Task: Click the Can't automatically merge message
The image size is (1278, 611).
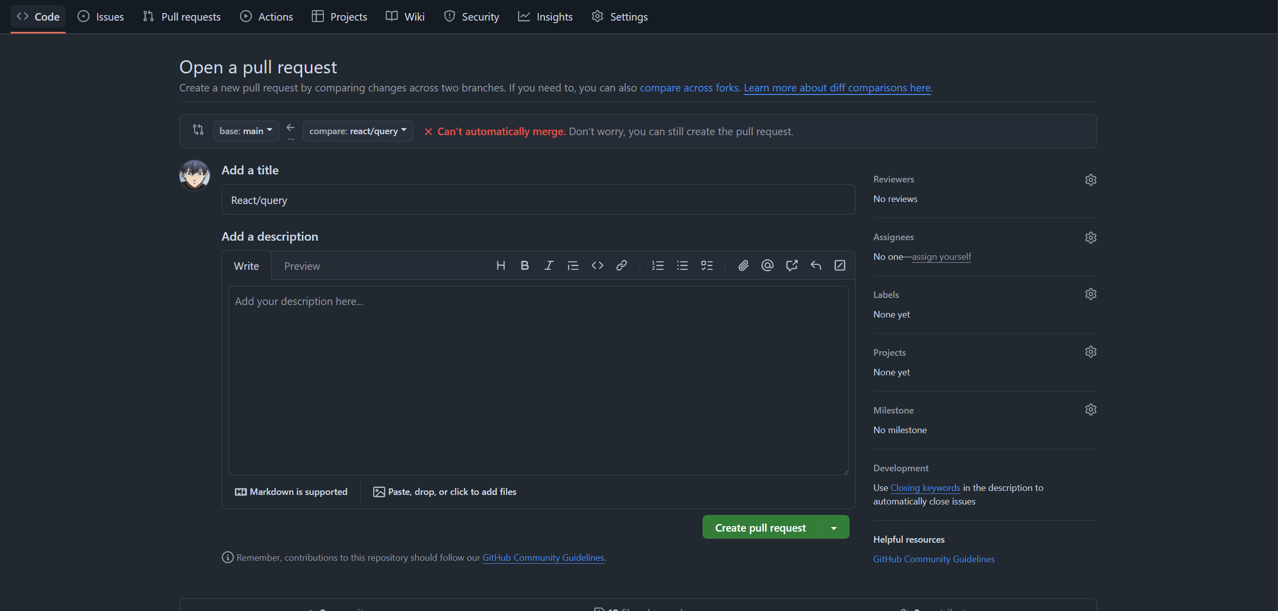Action: (501, 132)
